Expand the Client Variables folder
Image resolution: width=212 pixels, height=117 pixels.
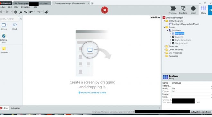[x=164, y=50]
